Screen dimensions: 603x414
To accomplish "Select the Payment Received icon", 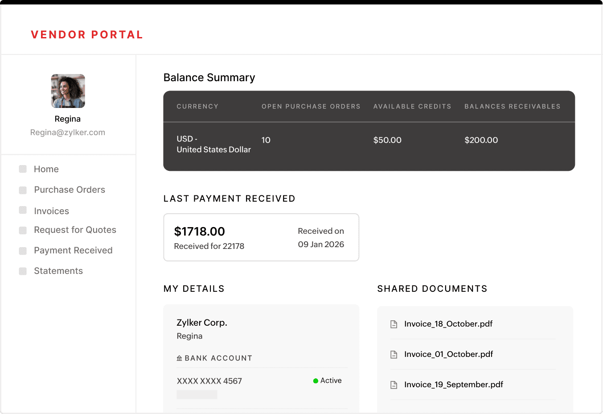I will click(x=23, y=250).
